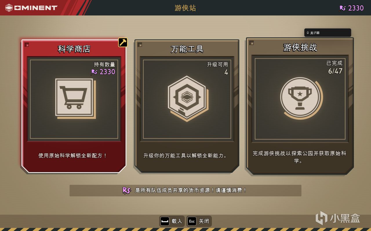371x231 pixels.
Task: Select the 万能工具 card title
Action: [187, 49]
